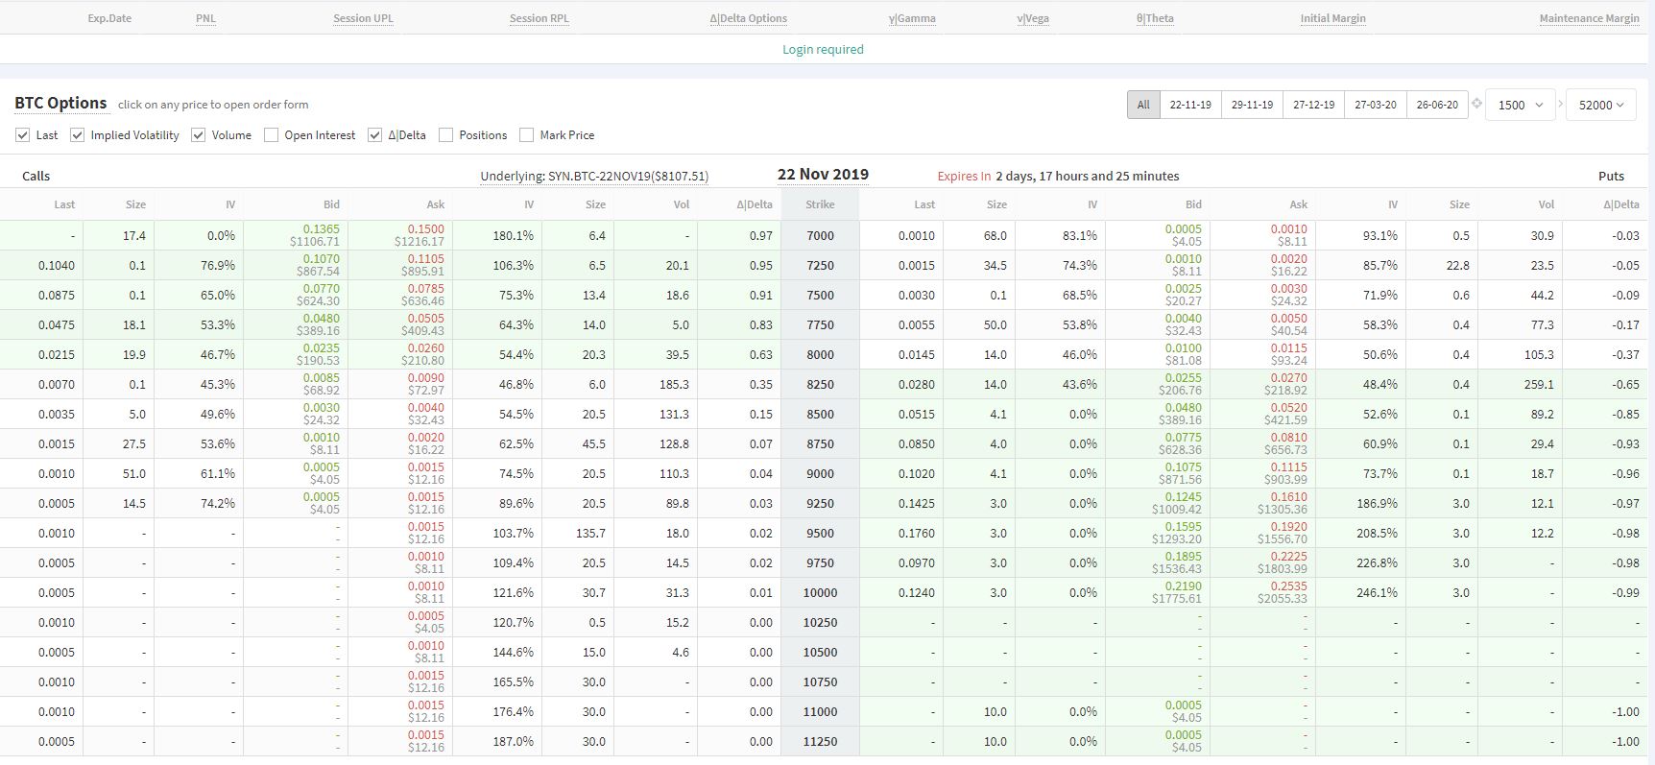Click the 7750 call bid 0.0480
Image resolution: width=1655 pixels, height=765 pixels.
coord(321,319)
